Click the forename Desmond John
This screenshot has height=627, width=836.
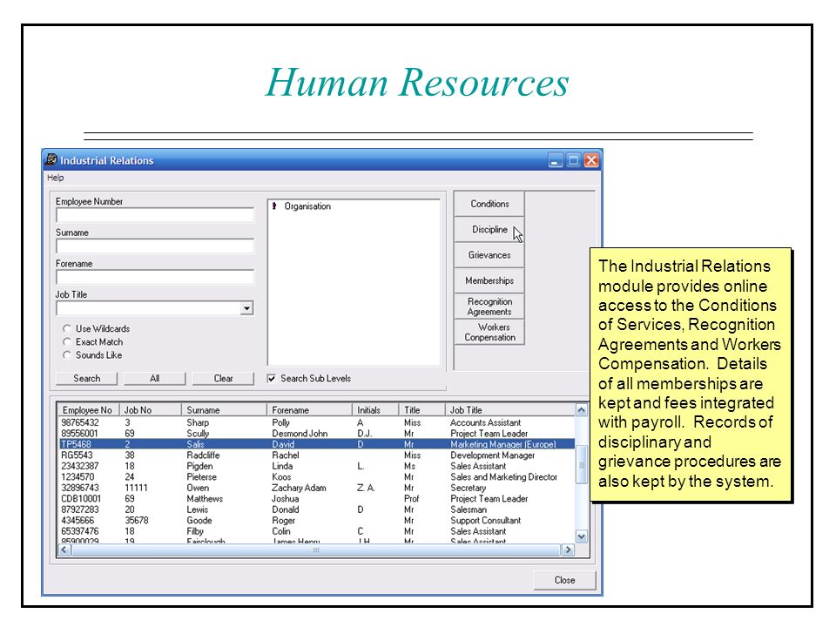click(300, 434)
